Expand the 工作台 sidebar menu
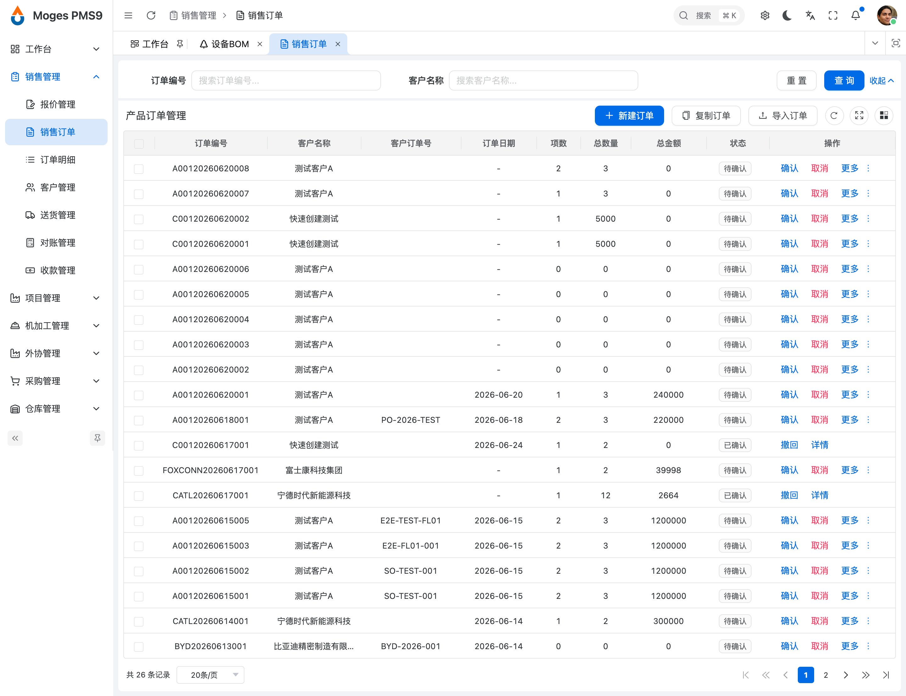The height and width of the screenshot is (696, 906). [56, 49]
